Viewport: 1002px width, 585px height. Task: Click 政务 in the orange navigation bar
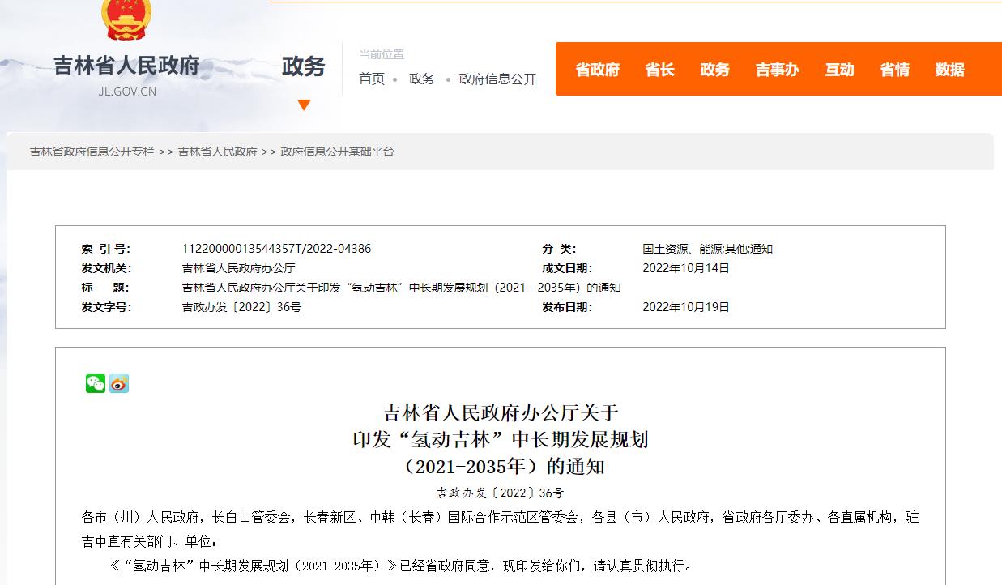[714, 70]
